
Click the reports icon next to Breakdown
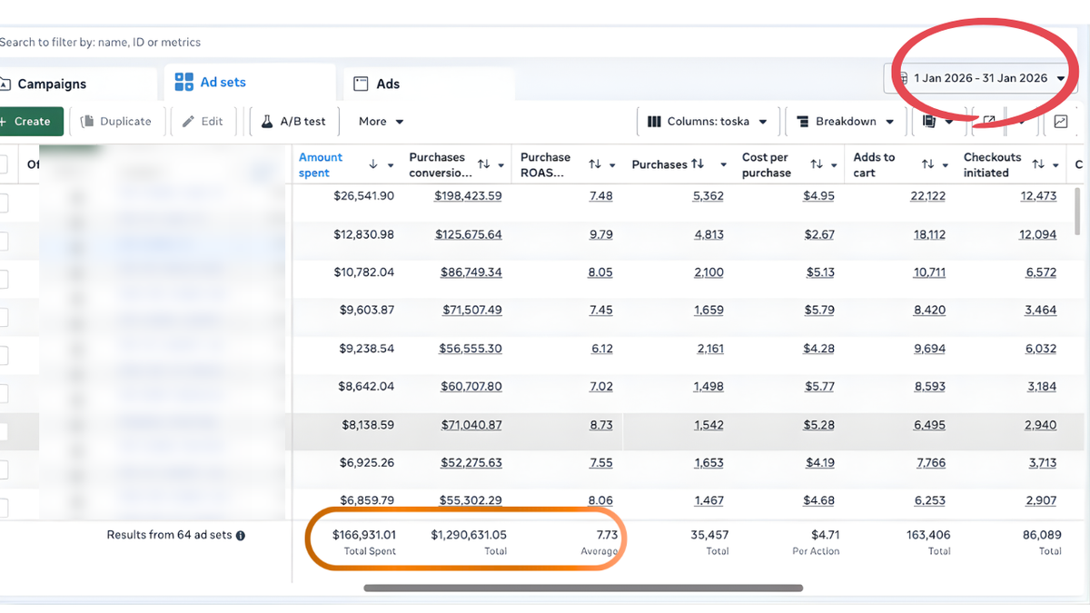coord(928,122)
